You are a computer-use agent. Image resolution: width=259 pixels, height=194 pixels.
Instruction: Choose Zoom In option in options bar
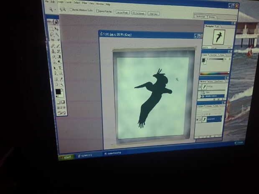(61, 10)
